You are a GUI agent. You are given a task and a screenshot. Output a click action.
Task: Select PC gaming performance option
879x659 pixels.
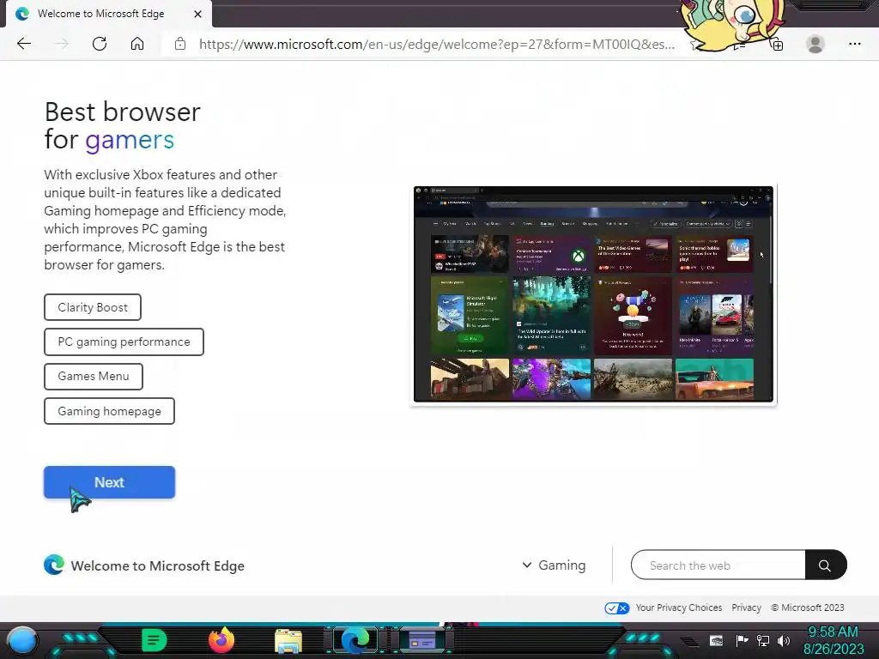point(124,342)
